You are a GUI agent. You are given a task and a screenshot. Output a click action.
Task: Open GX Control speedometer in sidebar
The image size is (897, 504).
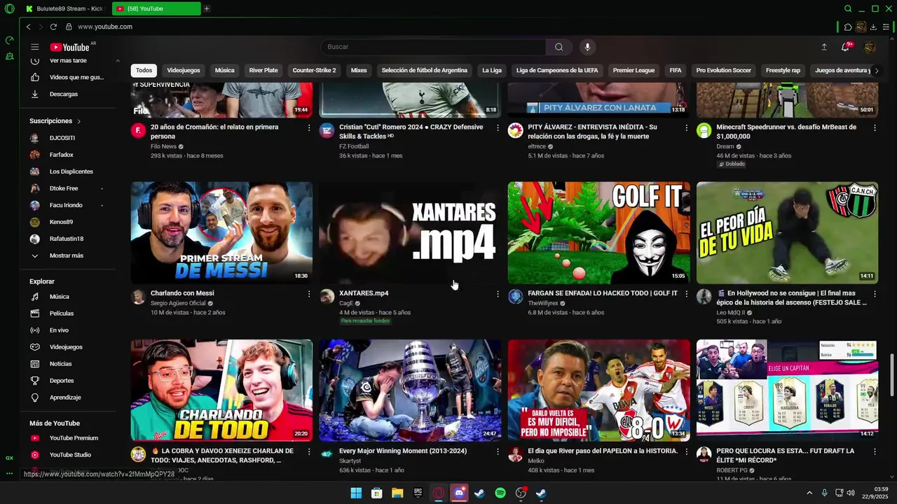click(9, 41)
